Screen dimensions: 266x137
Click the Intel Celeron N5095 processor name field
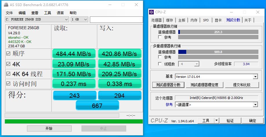point(216,98)
